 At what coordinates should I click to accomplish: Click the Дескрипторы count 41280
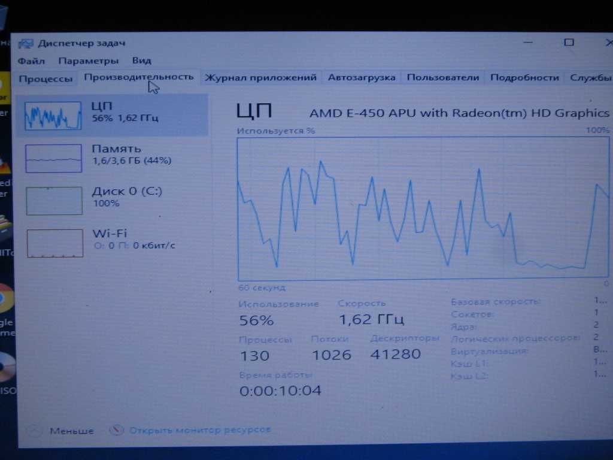click(396, 355)
